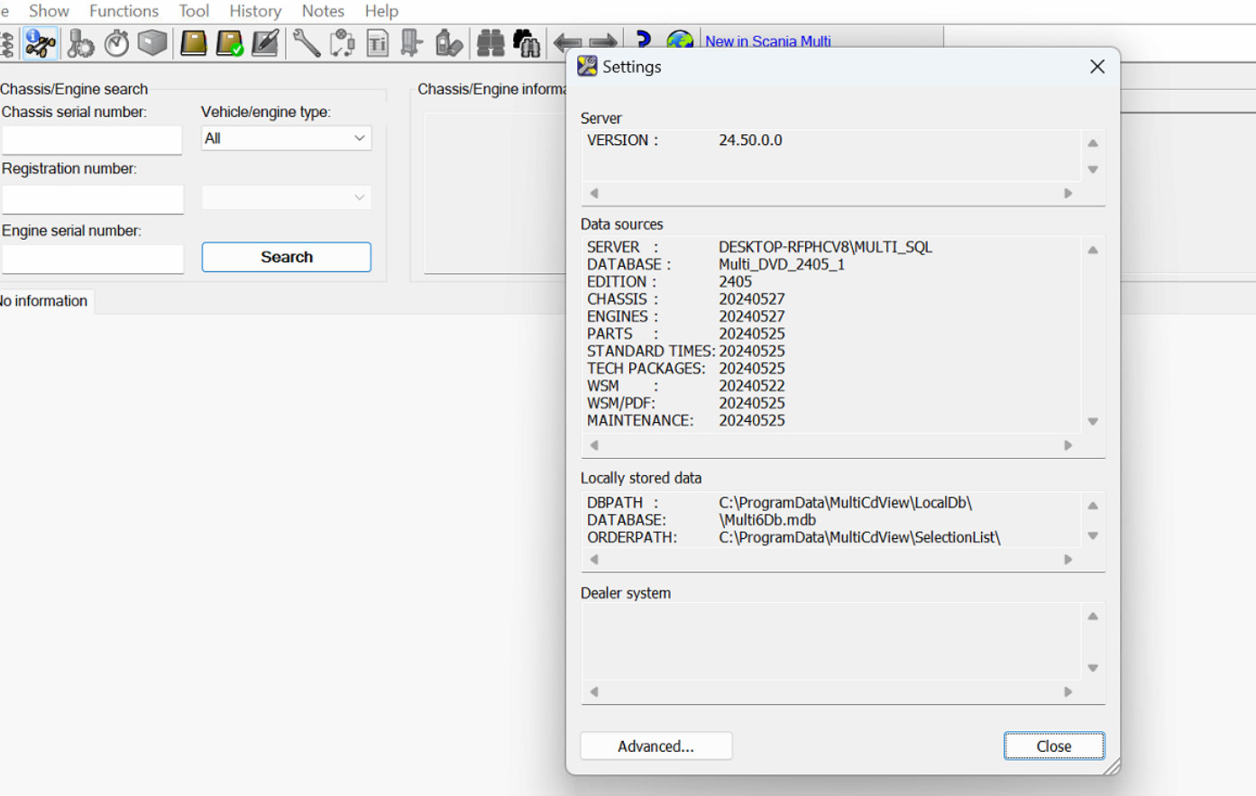This screenshot has width=1256, height=796.
Task: Click the forward arrow in toolbar
Action: (603, 42)
